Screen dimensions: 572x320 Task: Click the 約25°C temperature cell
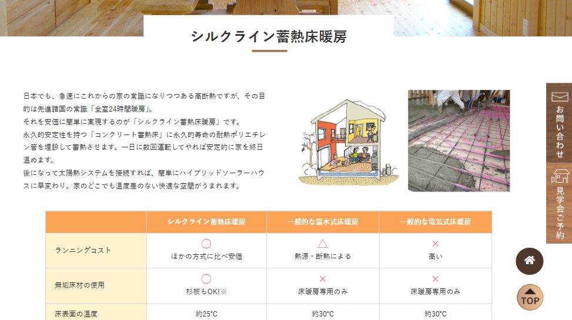206,314
